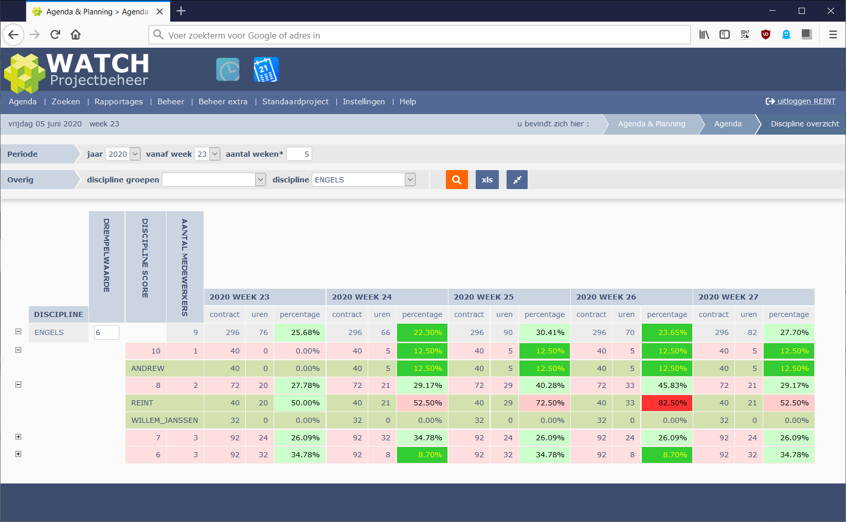Screen dimensions: 846x522
Task: Open the Agenda menu
Action: click(x=23, y=102)
